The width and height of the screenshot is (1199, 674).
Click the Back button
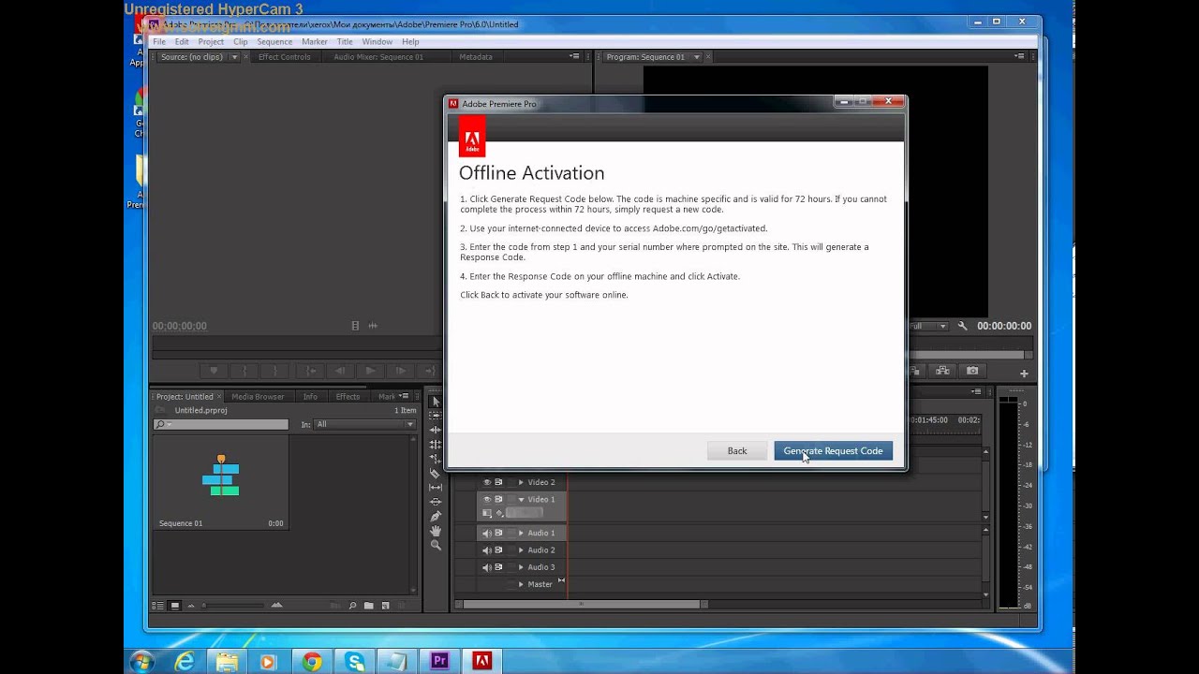737,451
